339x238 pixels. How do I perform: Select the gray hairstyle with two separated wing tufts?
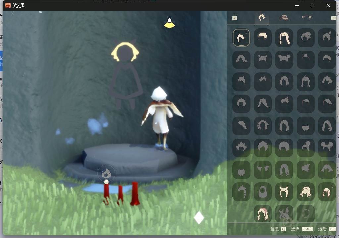(263, 170)
